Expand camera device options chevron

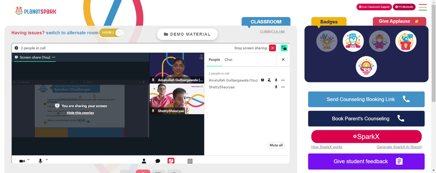pos(28,159)
